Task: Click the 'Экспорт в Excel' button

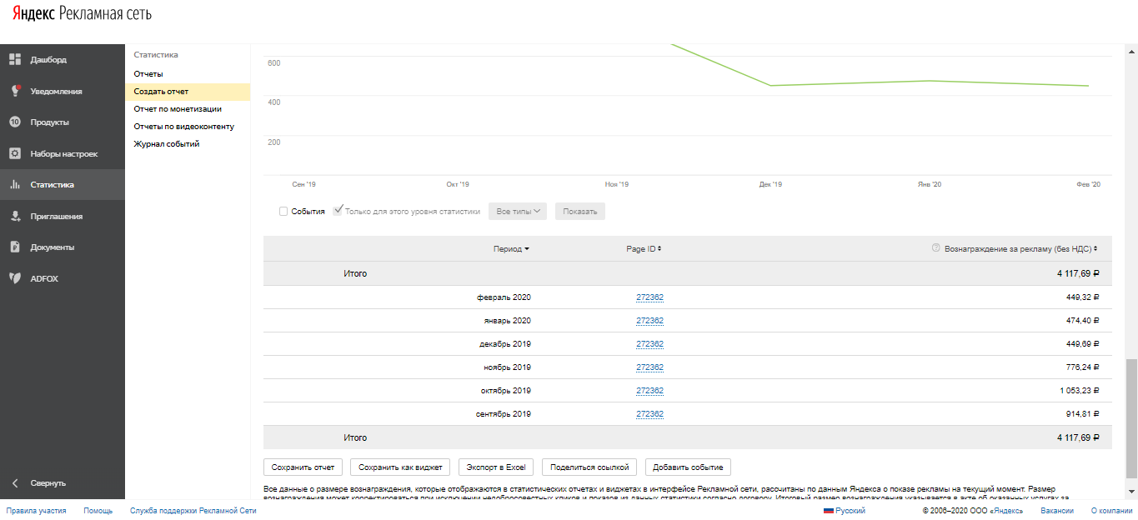Action: point(495,467)
